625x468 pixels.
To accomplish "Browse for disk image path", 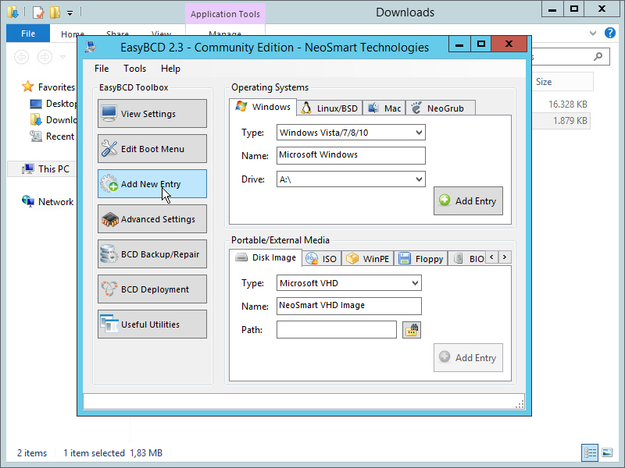I will point(412,330).
